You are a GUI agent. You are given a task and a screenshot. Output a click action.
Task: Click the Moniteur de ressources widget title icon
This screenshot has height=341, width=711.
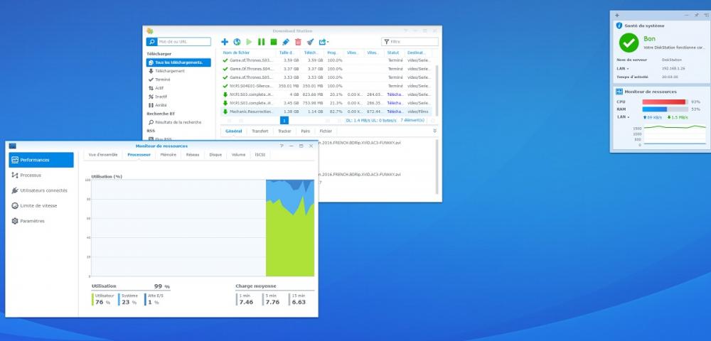coord(619,92)
